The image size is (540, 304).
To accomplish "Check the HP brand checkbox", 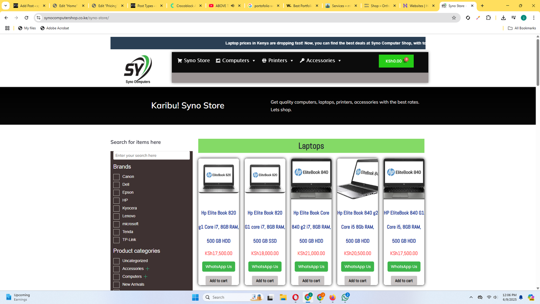I will pyautogui.click(x=116, y=200).
